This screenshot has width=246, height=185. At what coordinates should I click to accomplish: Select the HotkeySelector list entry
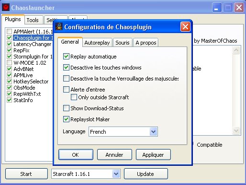[x=31, y=81]
